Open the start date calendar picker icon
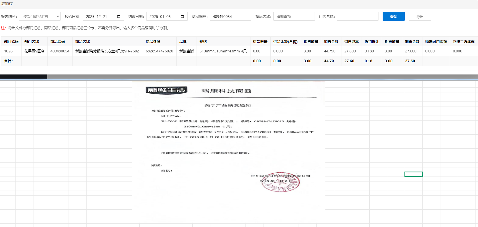478x227 pixels. 119,16
